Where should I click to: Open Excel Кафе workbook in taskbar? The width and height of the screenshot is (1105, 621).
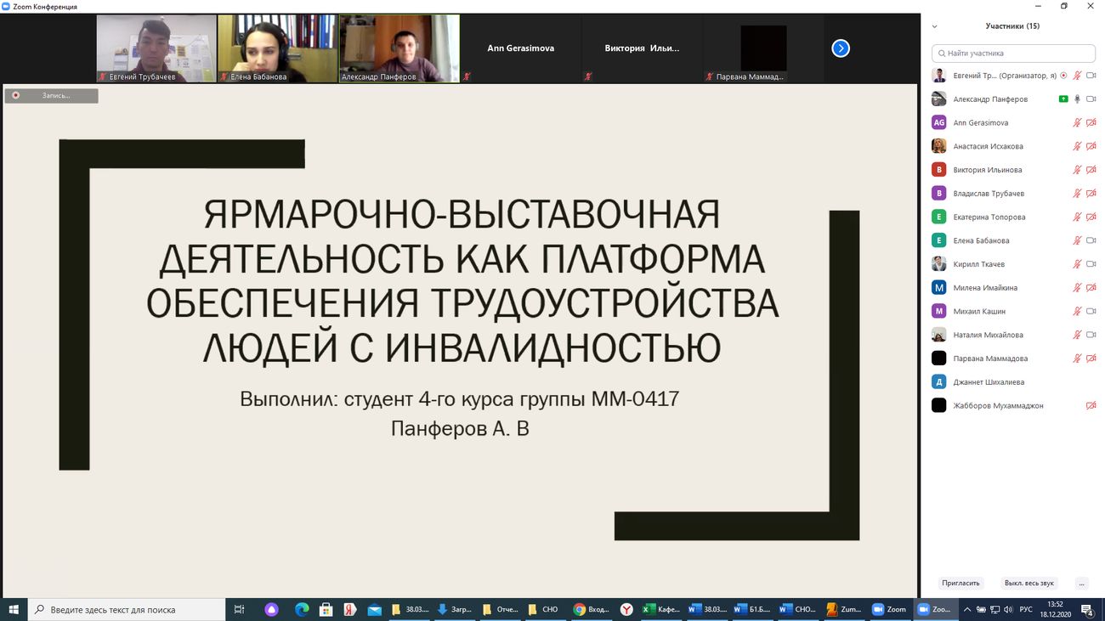[661, 609]
